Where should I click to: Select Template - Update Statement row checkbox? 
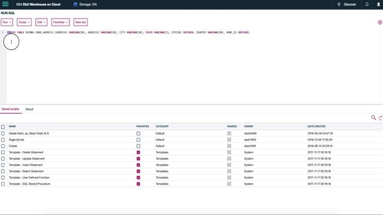click(3, 159)
